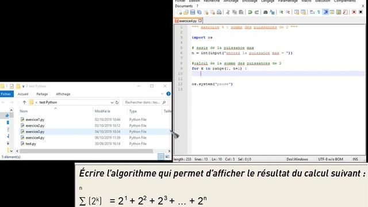The width and height of the screenshot is (368, 207).
Task: Click the Replace icon in the toolbar
Action: 272,12
